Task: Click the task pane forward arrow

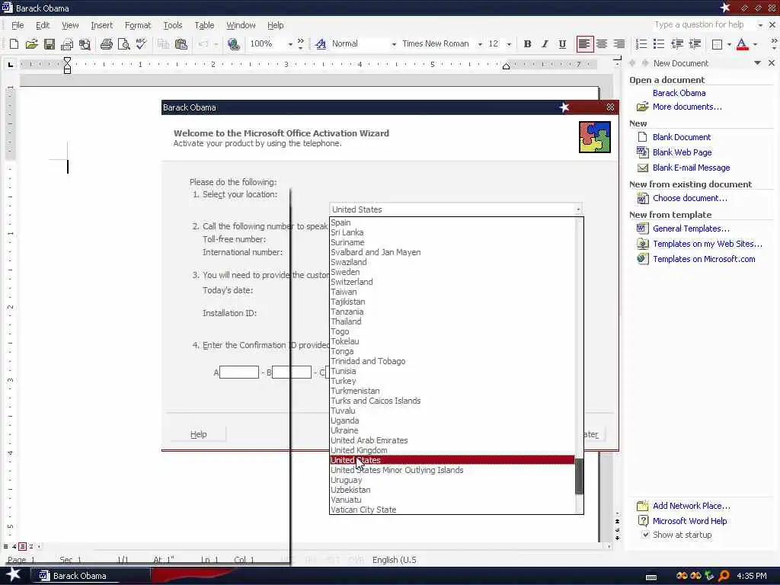Action: tap(645, 63)
